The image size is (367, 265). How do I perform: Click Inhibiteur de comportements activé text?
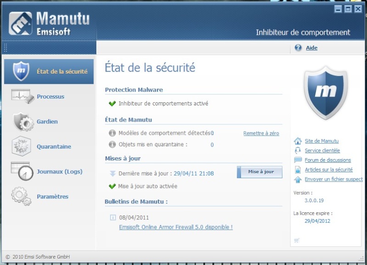[163, 103]
